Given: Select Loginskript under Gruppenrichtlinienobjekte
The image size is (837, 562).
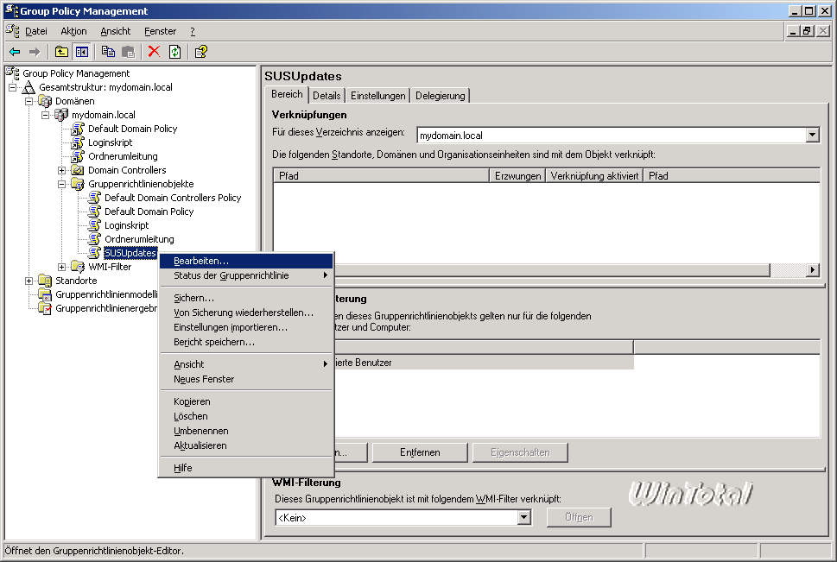Looking at the screenshot, I should pyautogui.click(x=126, y=225).
